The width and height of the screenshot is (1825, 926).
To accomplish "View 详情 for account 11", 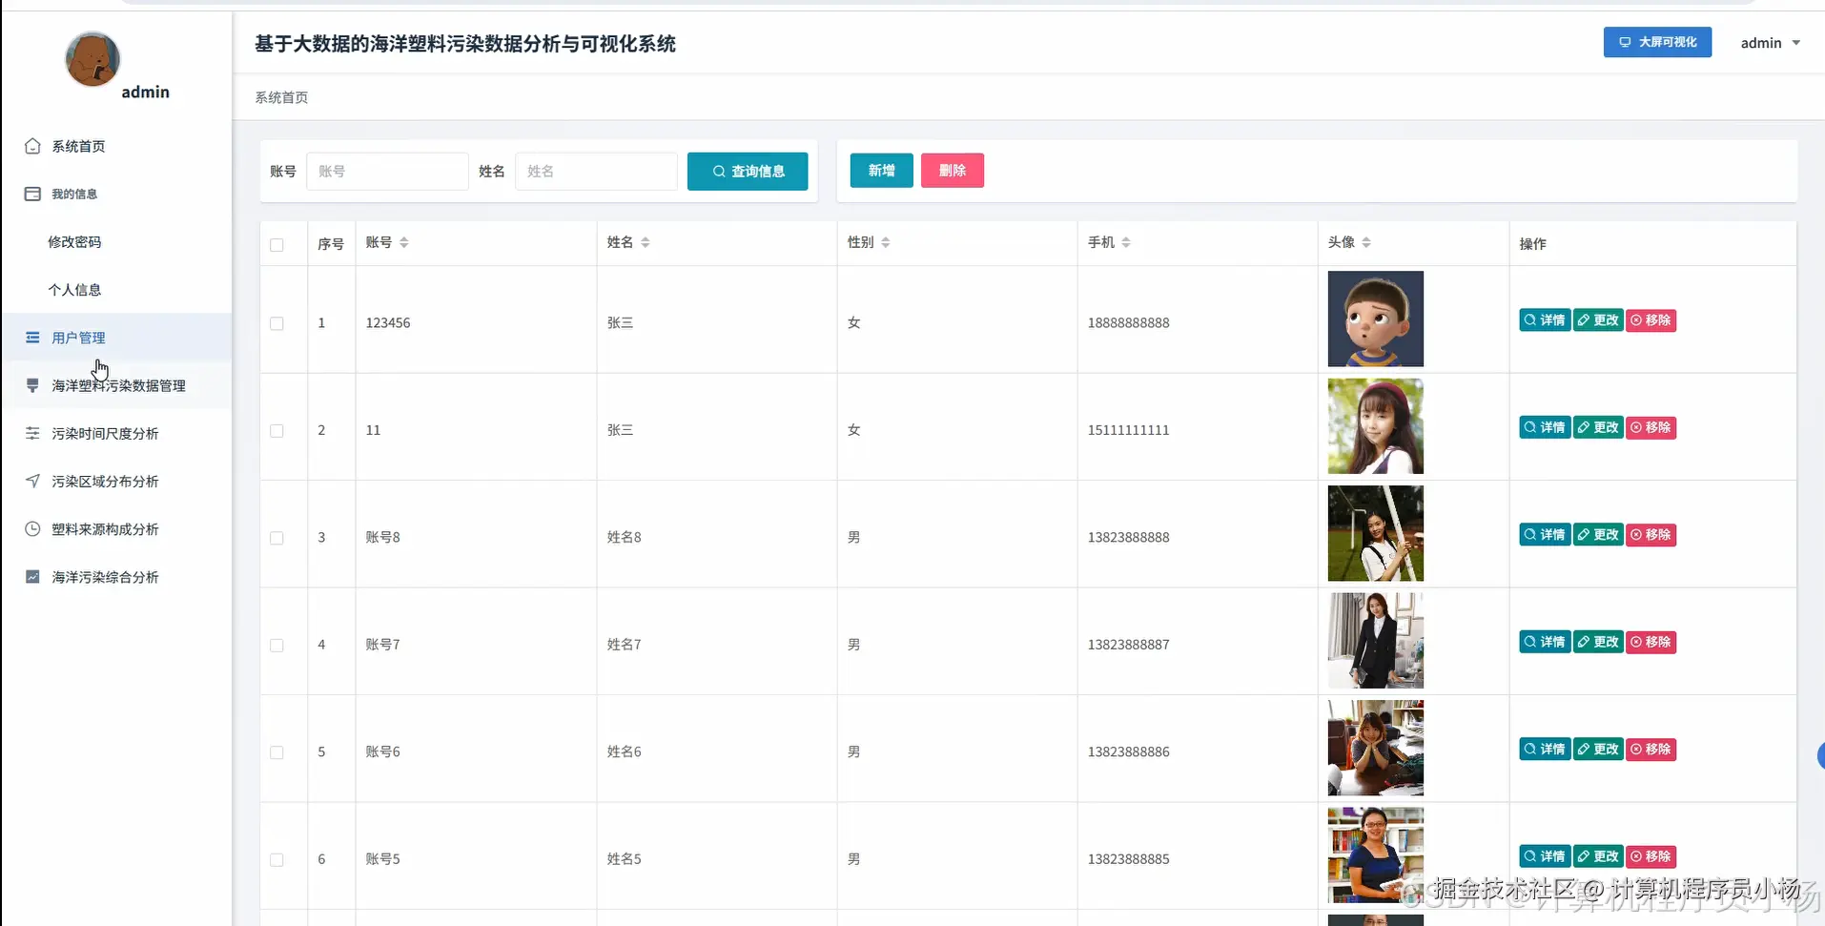I will tap(1545, 427).
